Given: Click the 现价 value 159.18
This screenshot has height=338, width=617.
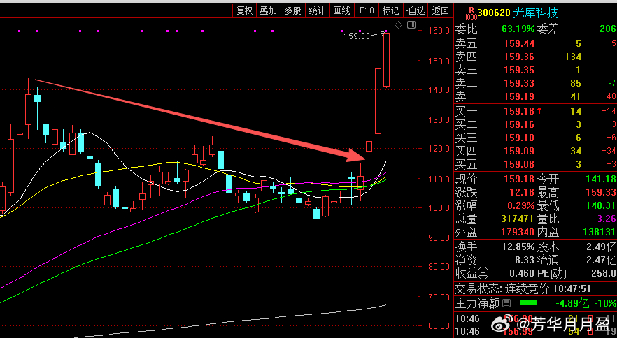Looking at the screenshot, I should pyautogui.click(x=519, y=179).
